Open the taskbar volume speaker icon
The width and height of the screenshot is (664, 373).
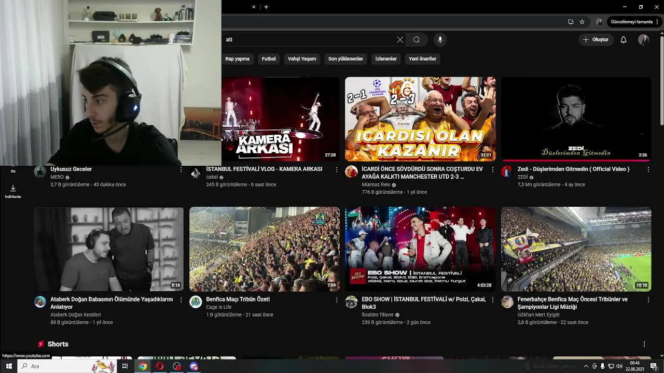coord(619,366)
